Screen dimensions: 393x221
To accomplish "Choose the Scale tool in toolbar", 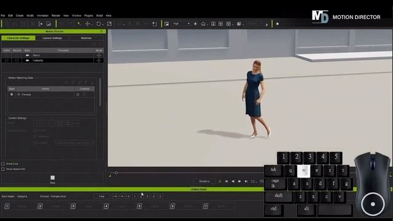I will [109, 24].
